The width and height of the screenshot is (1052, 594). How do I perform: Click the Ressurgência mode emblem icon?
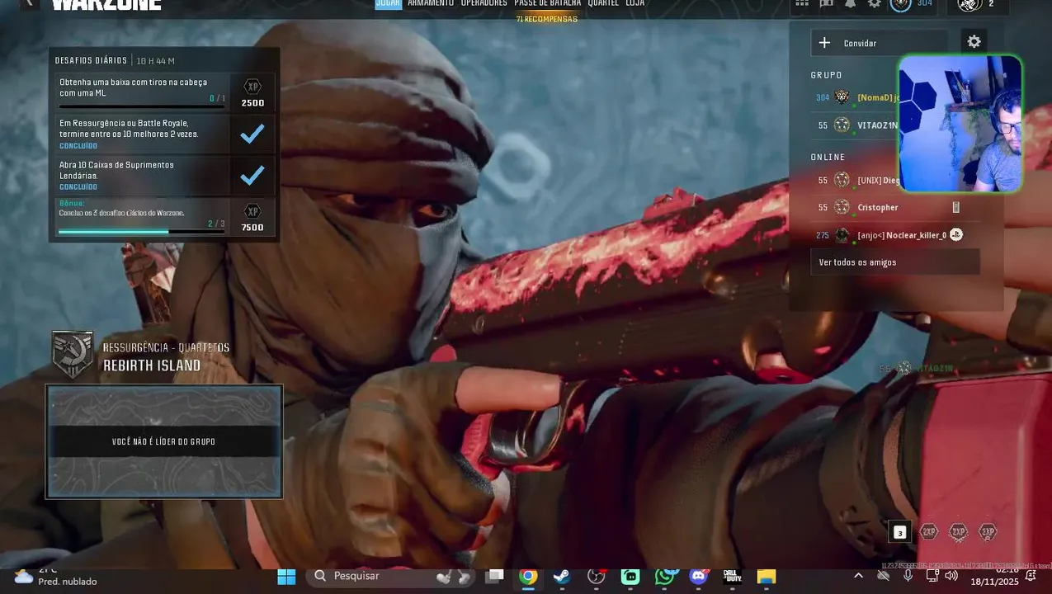pos(72,355)
